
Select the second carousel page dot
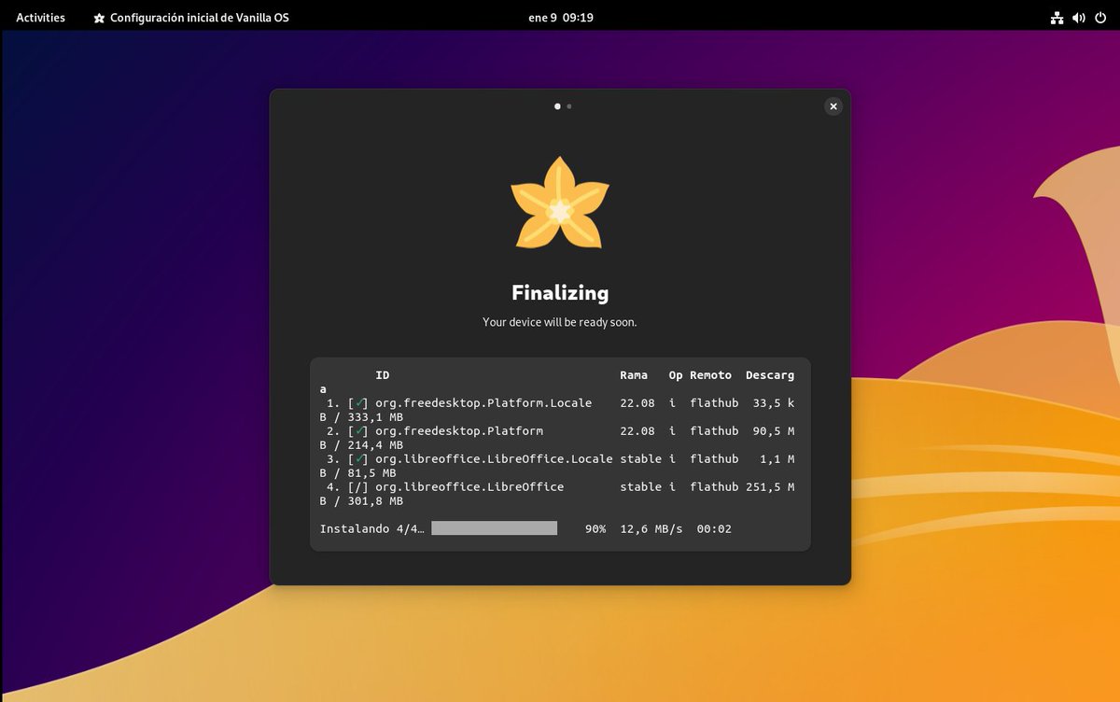pyautogui.click(x=569, y=106)
